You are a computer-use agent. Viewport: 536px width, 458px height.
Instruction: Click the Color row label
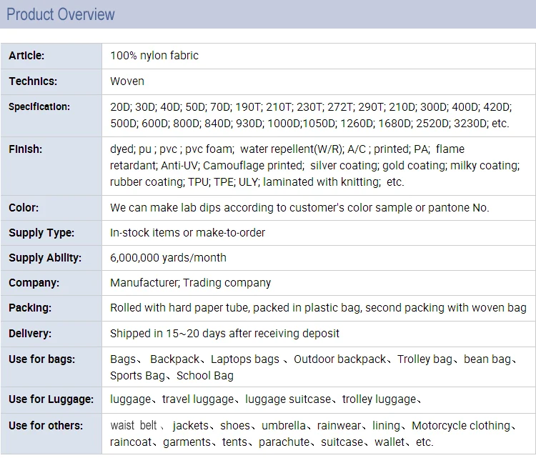24,208
